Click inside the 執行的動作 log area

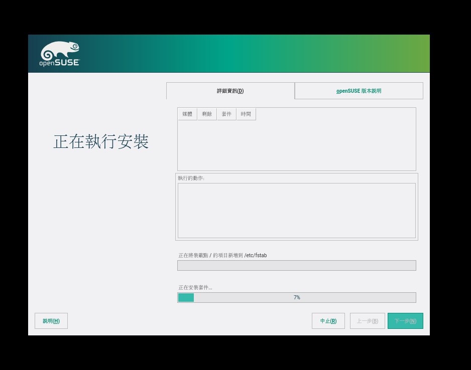point(297,211)
